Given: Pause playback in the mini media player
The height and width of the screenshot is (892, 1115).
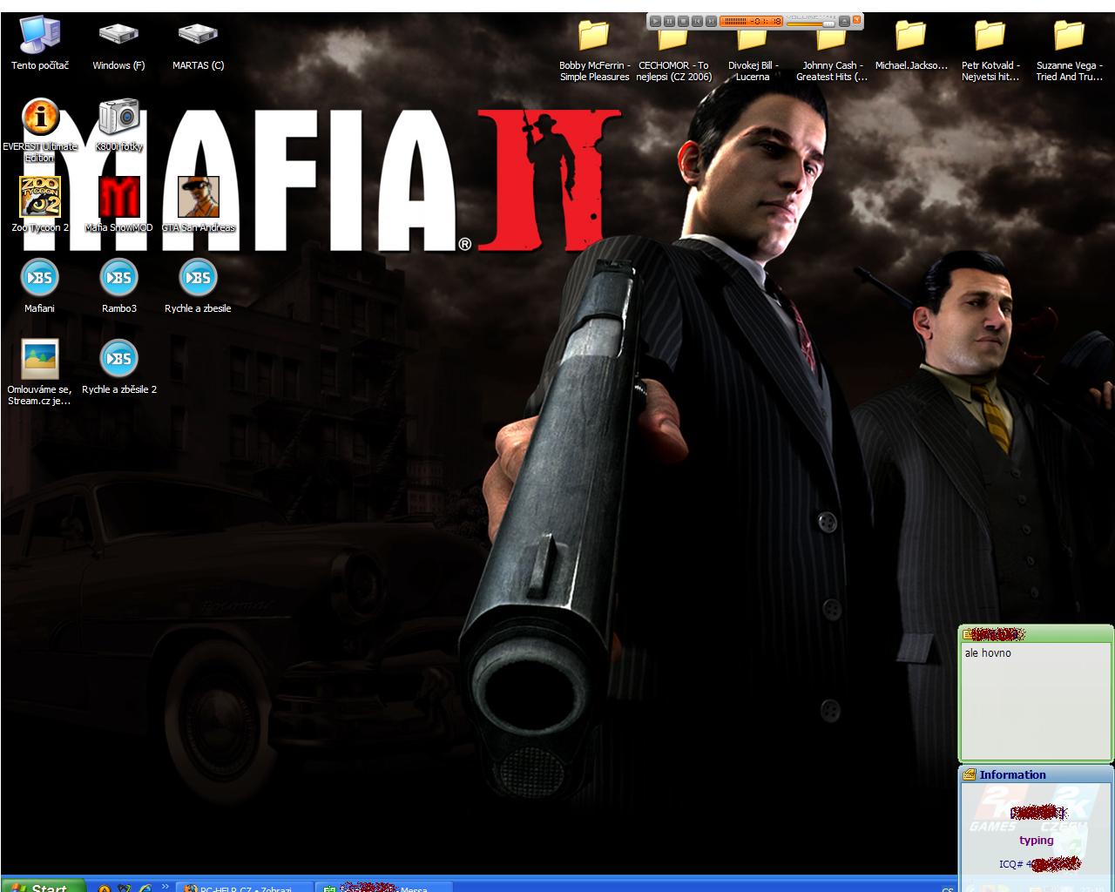Looking at the screenshot, I should coord(669,21).
